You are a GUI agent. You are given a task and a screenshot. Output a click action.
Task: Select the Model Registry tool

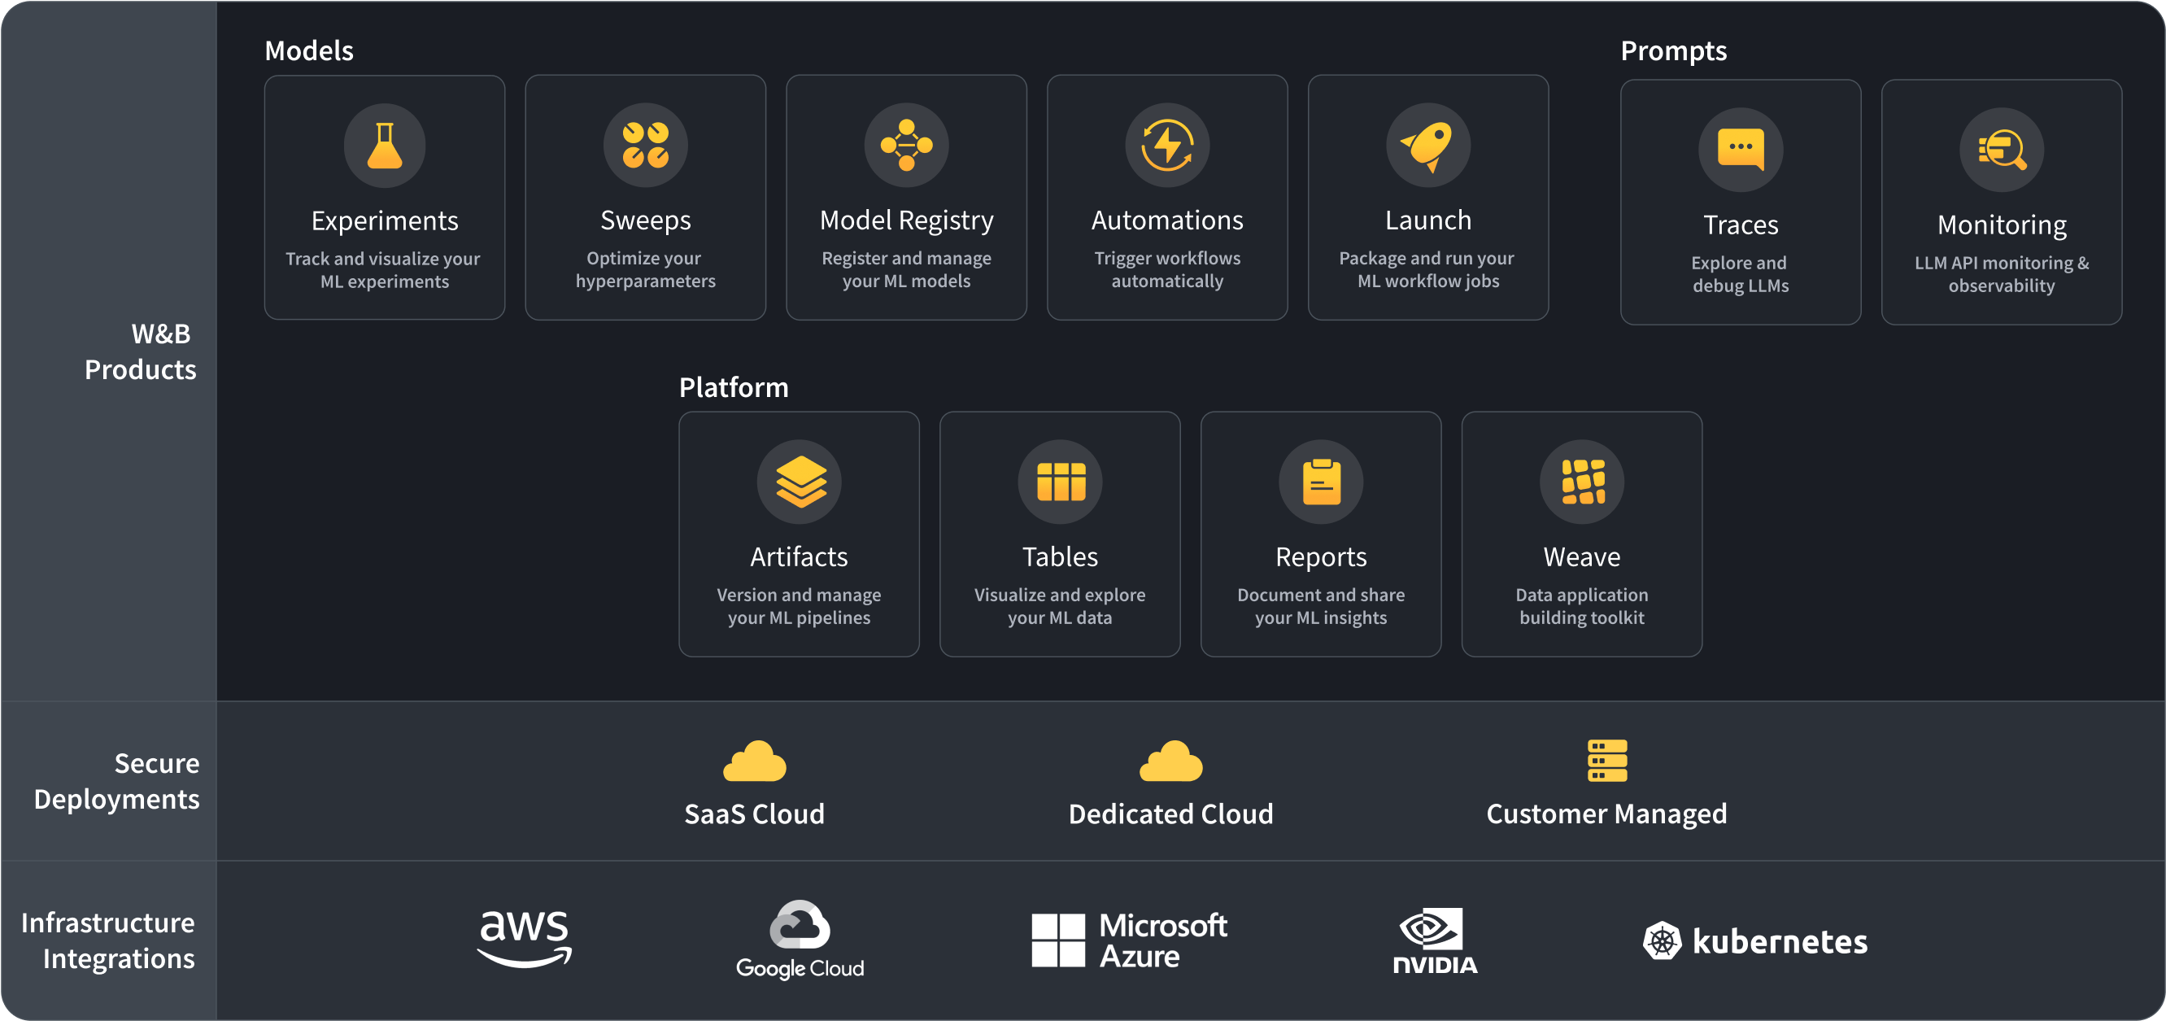[x=926, y=194]
